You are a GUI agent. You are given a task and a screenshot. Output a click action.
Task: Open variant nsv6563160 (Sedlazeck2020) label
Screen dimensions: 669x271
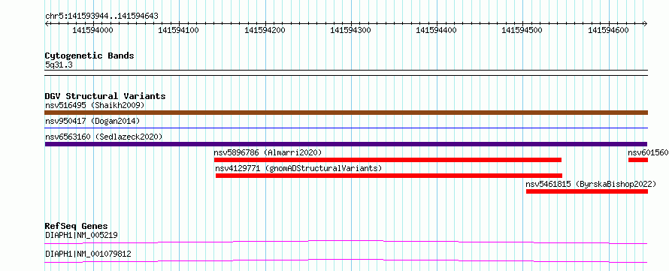pos(104,137)
